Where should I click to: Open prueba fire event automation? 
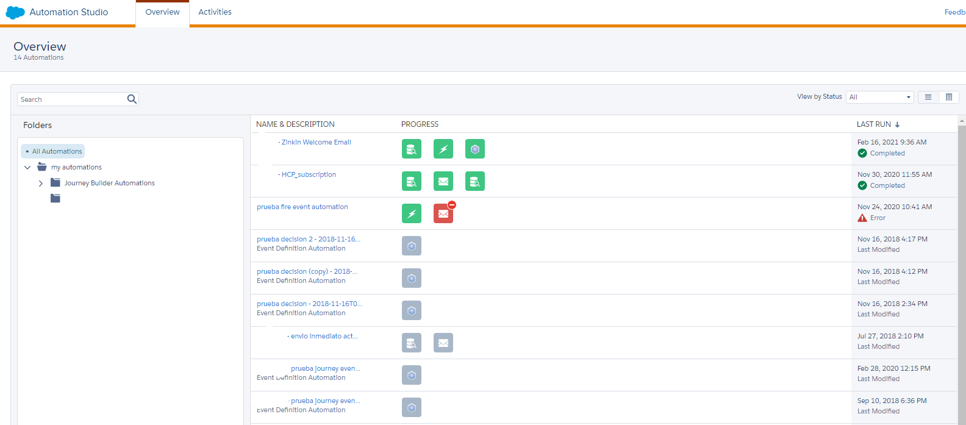(302, 207)
